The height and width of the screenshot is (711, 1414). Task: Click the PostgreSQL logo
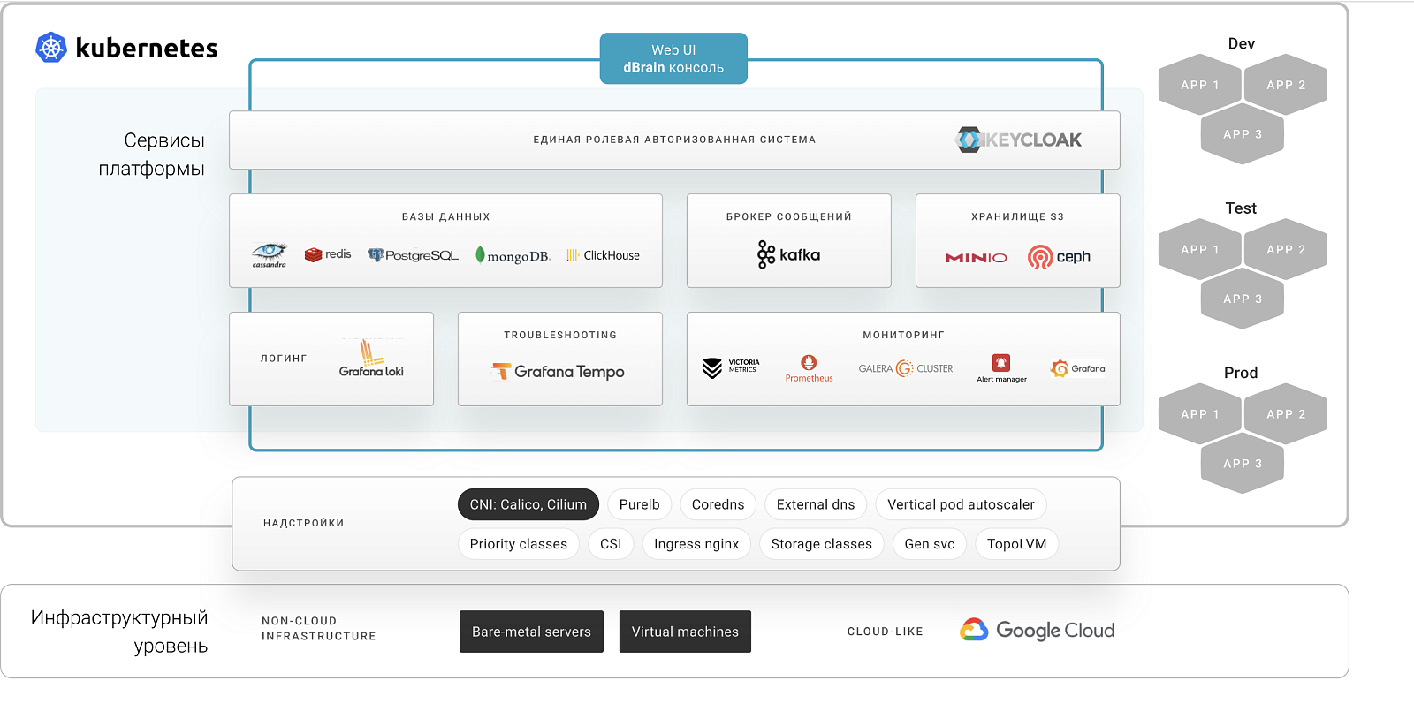point(413,255)
